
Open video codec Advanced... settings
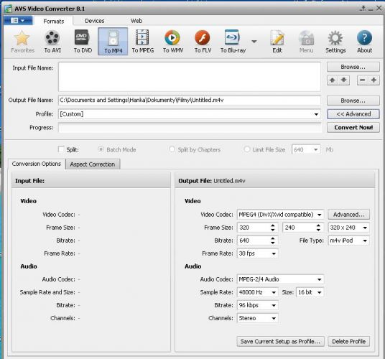(x=348, y=215)
